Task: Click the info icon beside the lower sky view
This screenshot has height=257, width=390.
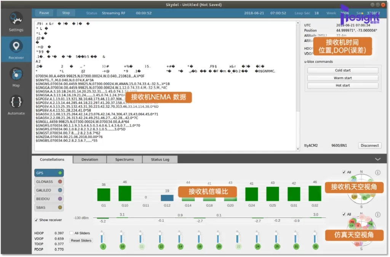Action: click(377, 214)
